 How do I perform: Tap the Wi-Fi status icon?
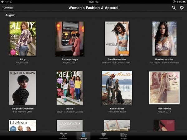point(7,2)
